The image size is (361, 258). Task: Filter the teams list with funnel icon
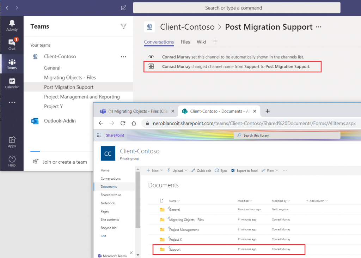pyautogui.click(x=123, y=26)
